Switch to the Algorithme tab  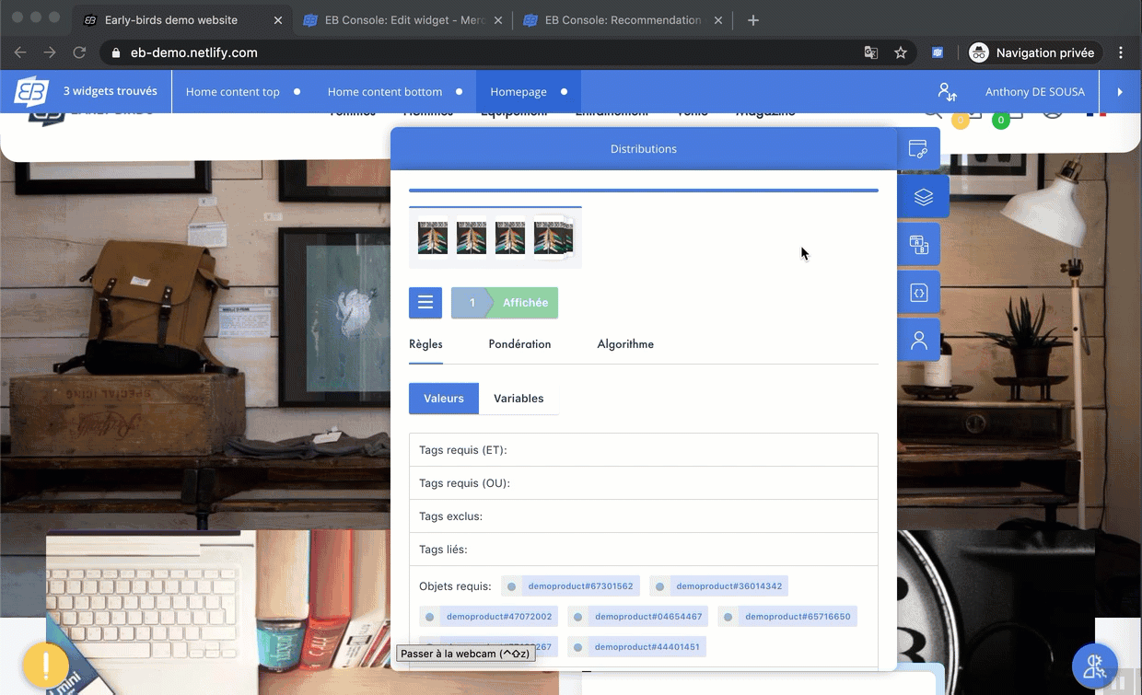click(x=625, y=344)
